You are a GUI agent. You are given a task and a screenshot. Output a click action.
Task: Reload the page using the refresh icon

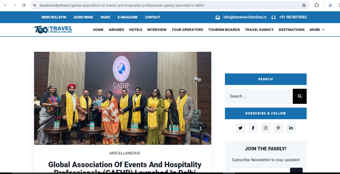[24, 5]
